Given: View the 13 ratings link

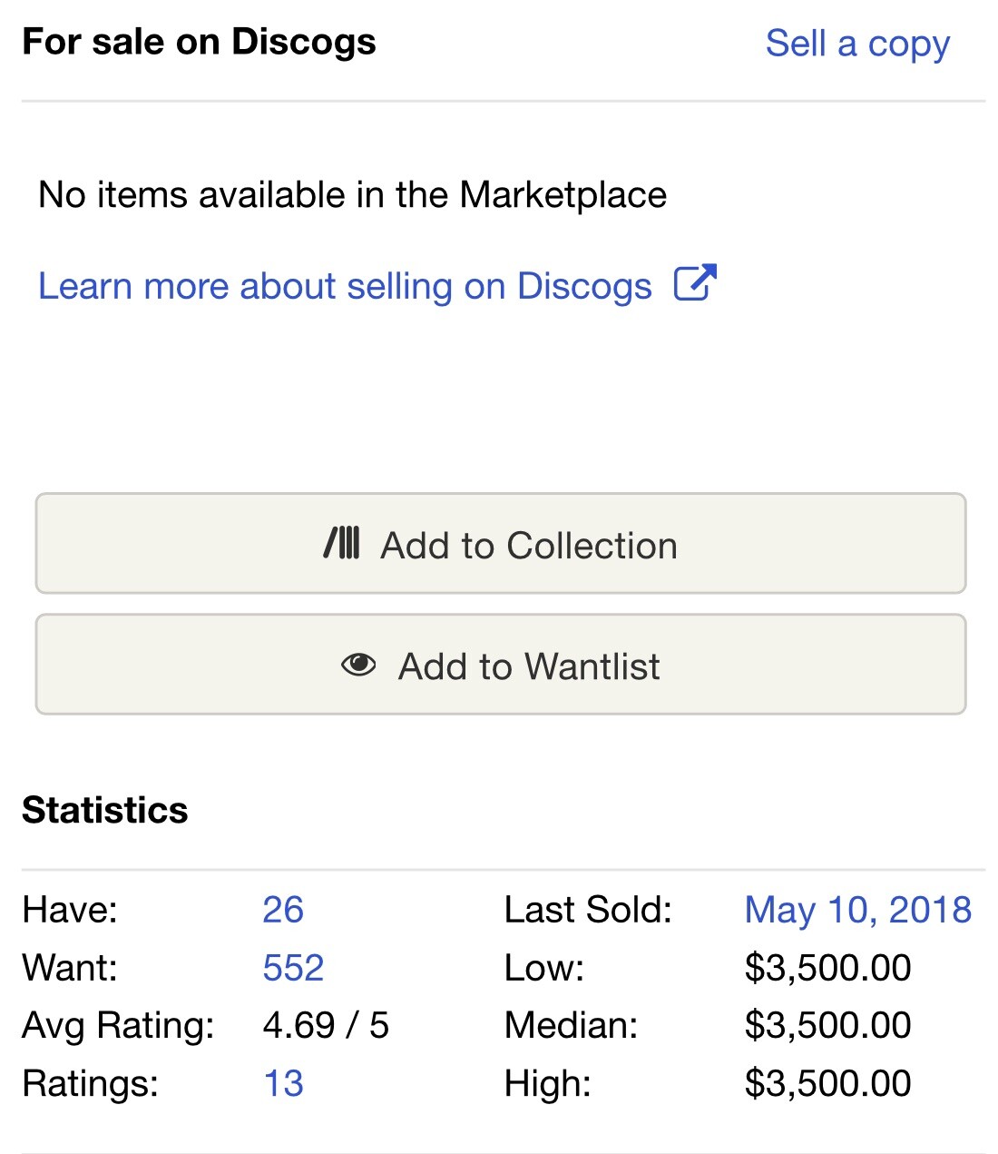Looking at the screenshot, I should point(283,1083).
